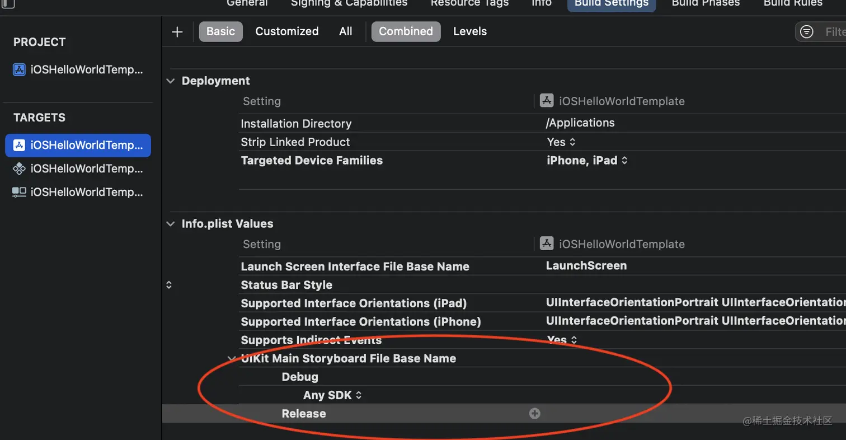Screen dimensions: 846x440
Task: Click the iOSHelloWorldTemplate icon in Deployment column header
Action: 546,100
